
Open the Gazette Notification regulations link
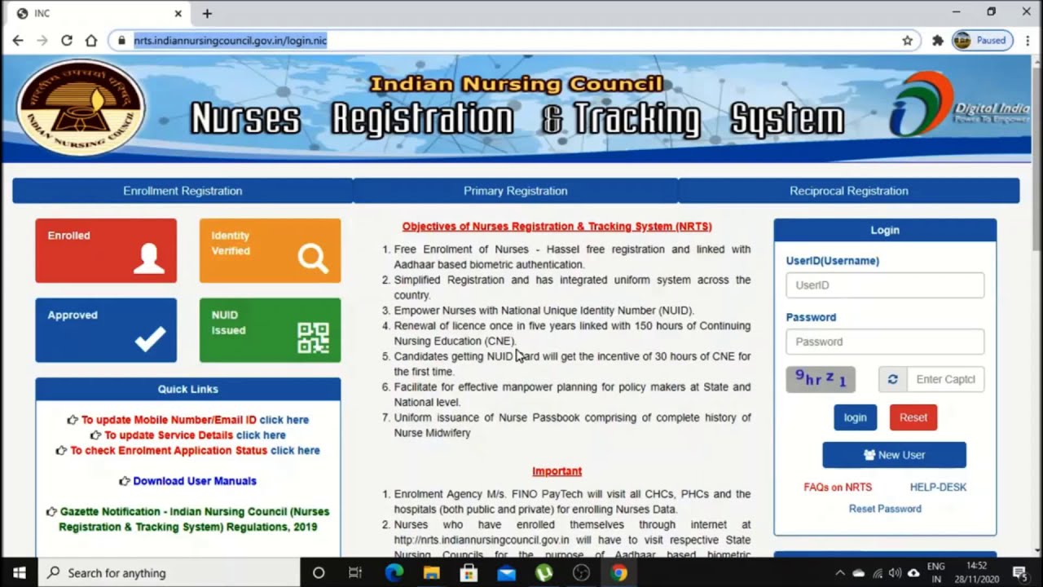point(194,519)
